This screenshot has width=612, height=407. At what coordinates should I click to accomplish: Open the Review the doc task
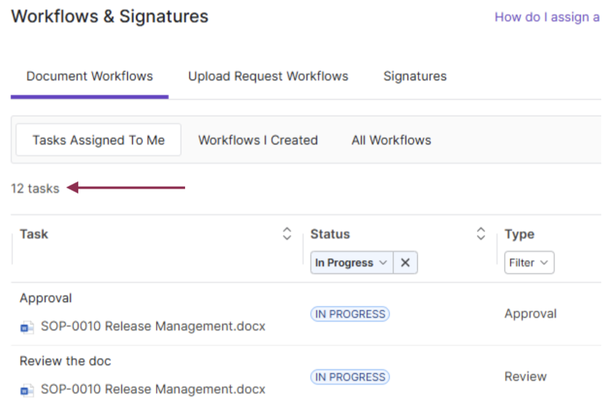pyautogui.click(x=66, y=361)
